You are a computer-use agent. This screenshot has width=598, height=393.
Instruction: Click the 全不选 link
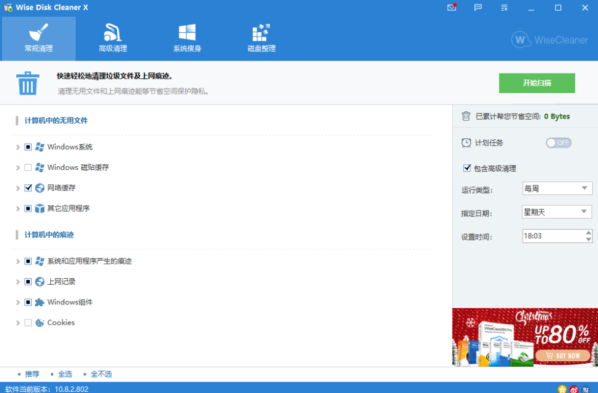tap(101, 374)
